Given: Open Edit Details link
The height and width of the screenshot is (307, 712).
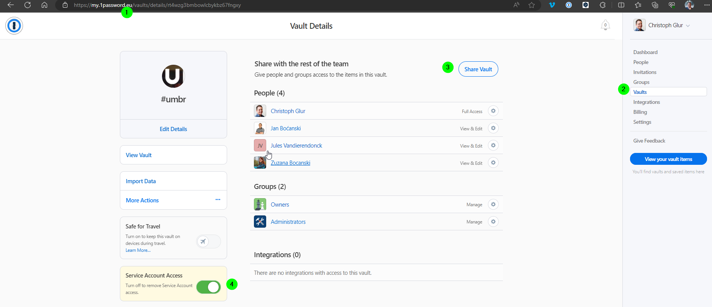Looking at the screenshot, I should click(x=173, y=129).
